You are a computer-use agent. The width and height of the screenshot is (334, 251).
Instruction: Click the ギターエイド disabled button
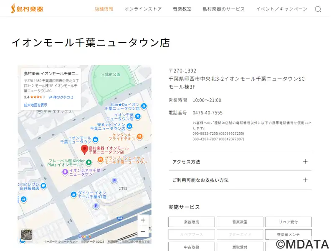tap(240, 235)
